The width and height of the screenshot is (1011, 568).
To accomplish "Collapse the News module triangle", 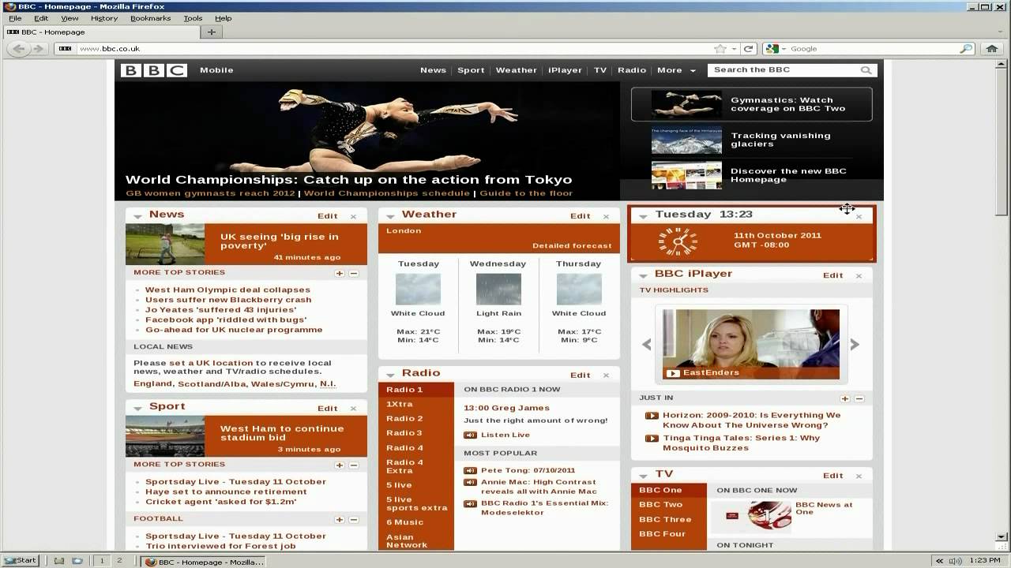I will (137, 216).
